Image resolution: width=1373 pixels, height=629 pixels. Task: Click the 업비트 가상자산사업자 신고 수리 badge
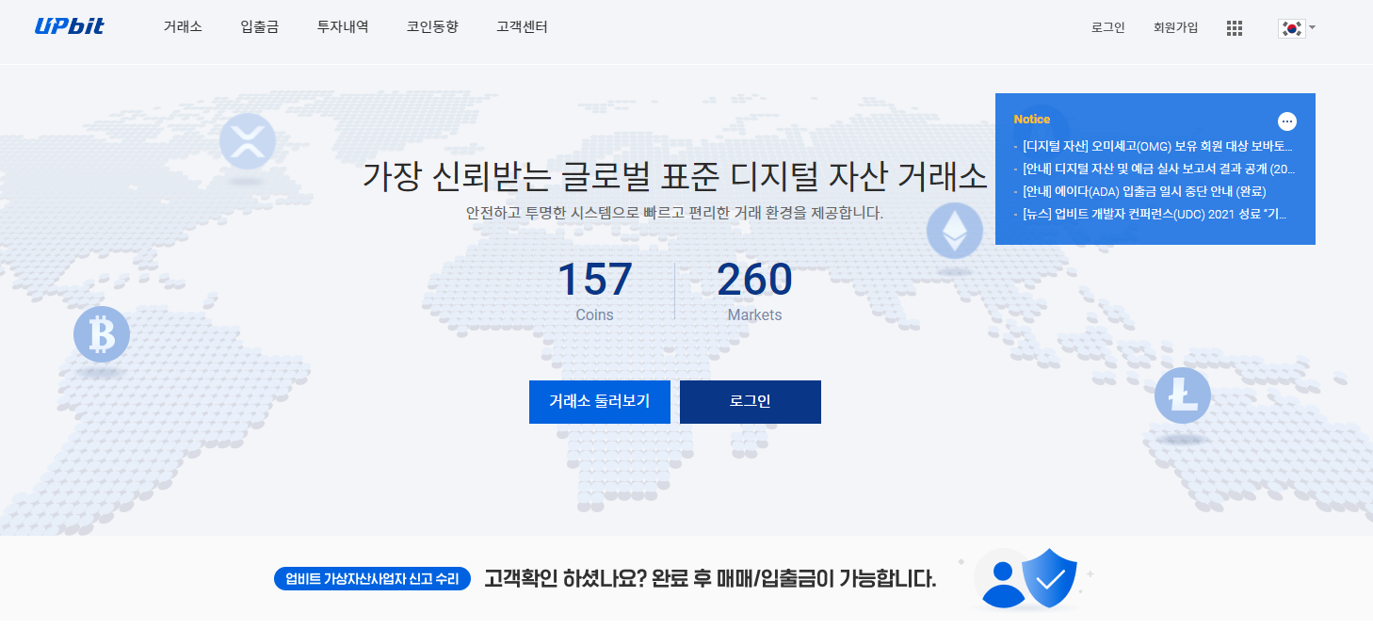(x=372, y=579)
